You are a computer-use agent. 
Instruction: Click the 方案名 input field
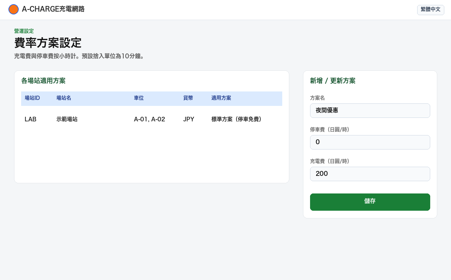(370, 111)
